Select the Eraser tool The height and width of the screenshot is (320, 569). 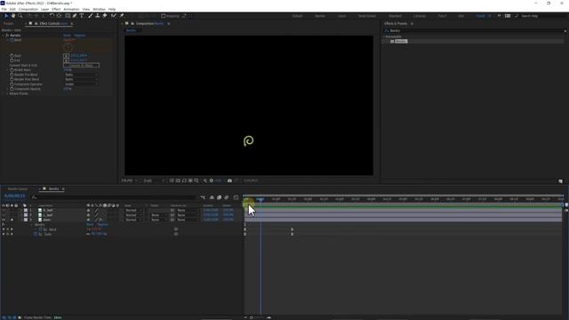pos(105,16)
